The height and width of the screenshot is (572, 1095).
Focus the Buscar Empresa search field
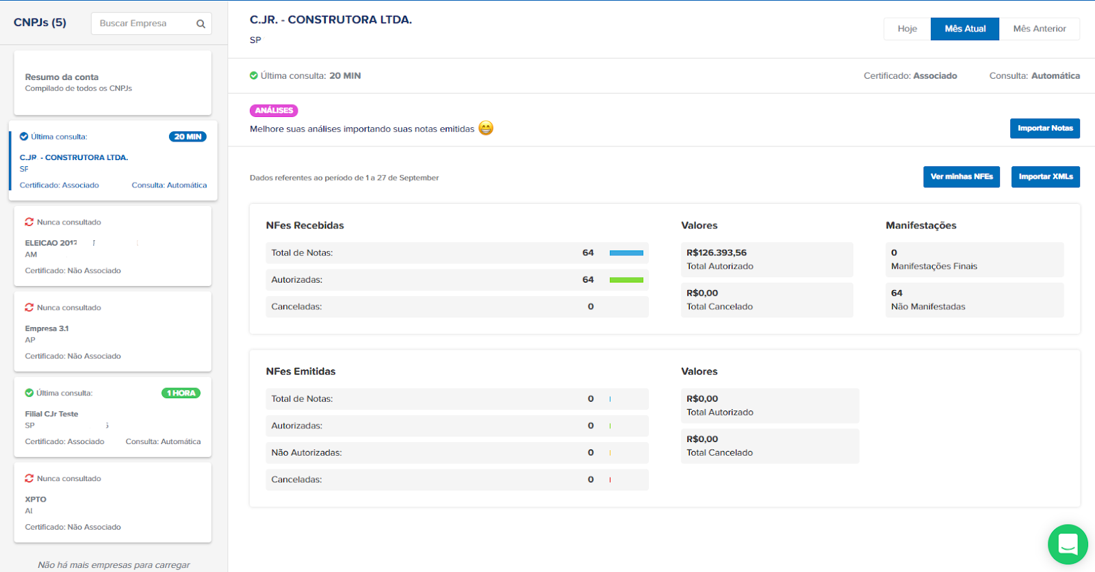click(x=151, y=23)
